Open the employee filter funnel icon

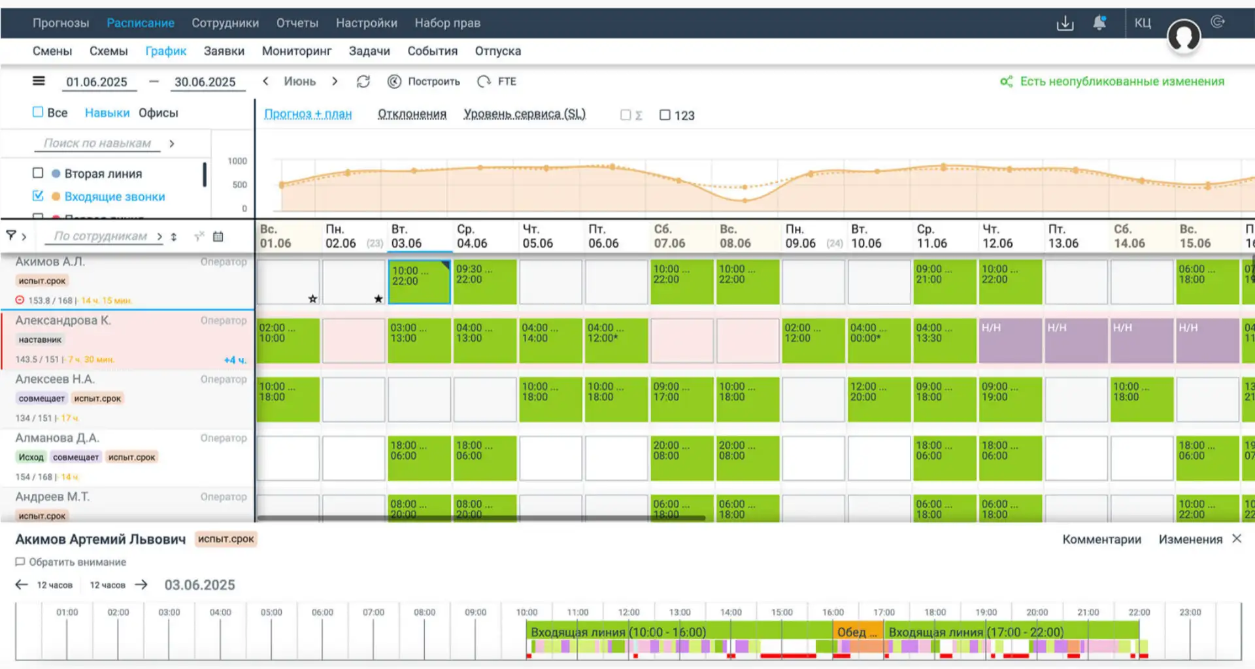(11, 235)
